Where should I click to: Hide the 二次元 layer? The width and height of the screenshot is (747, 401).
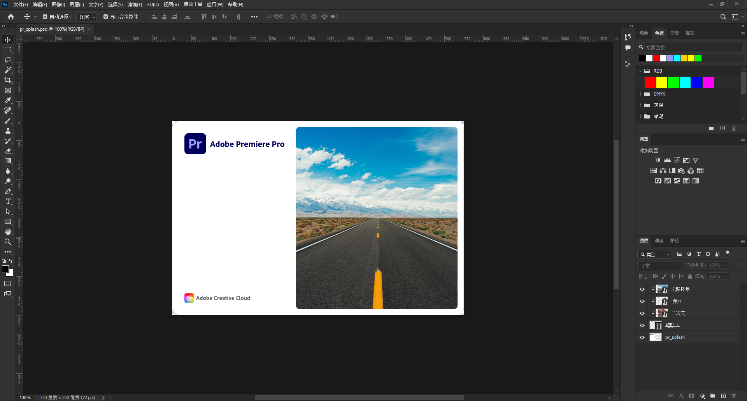click(x=642, y=313)
